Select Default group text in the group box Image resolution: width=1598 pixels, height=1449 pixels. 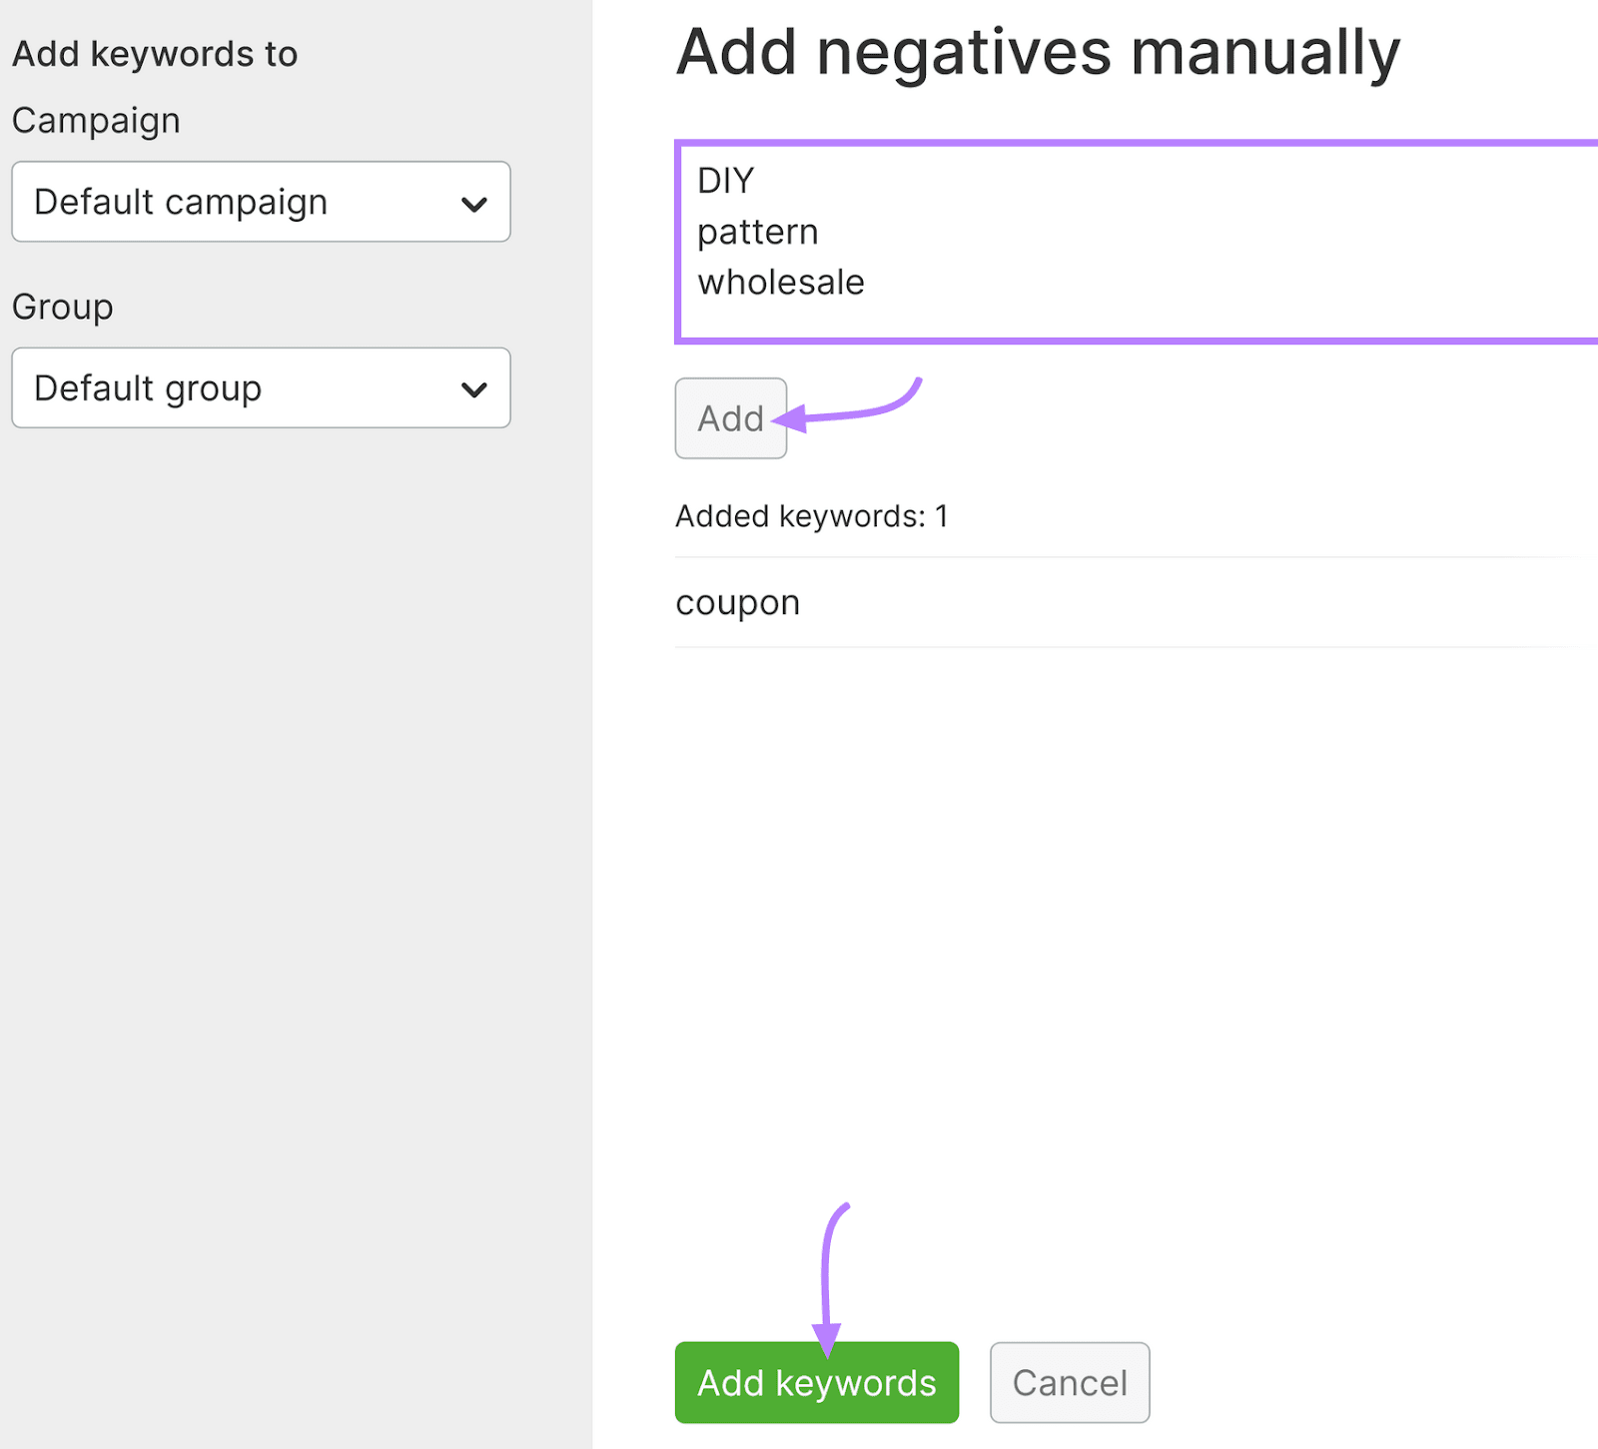(x=148, y=388)
